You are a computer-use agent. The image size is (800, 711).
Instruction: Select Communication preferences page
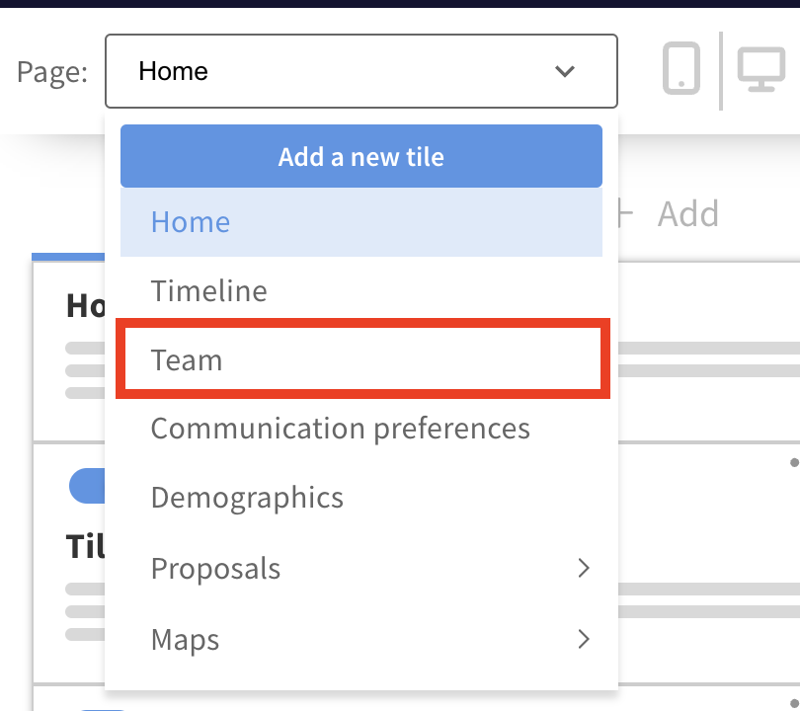point(340,429)
